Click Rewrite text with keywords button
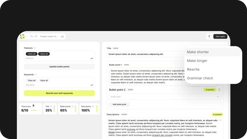Viewport: 247px width, 139px height. [x=59, y=93]
